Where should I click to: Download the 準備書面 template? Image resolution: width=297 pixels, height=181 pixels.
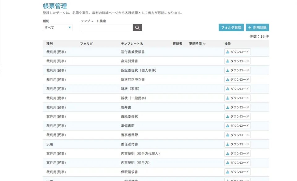click(x=238, y=126)
